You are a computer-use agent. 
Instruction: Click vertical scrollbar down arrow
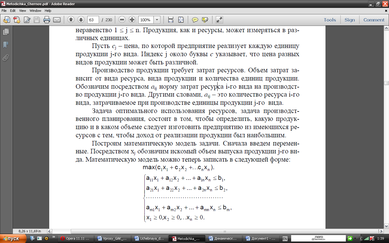[x=386, y=226]
